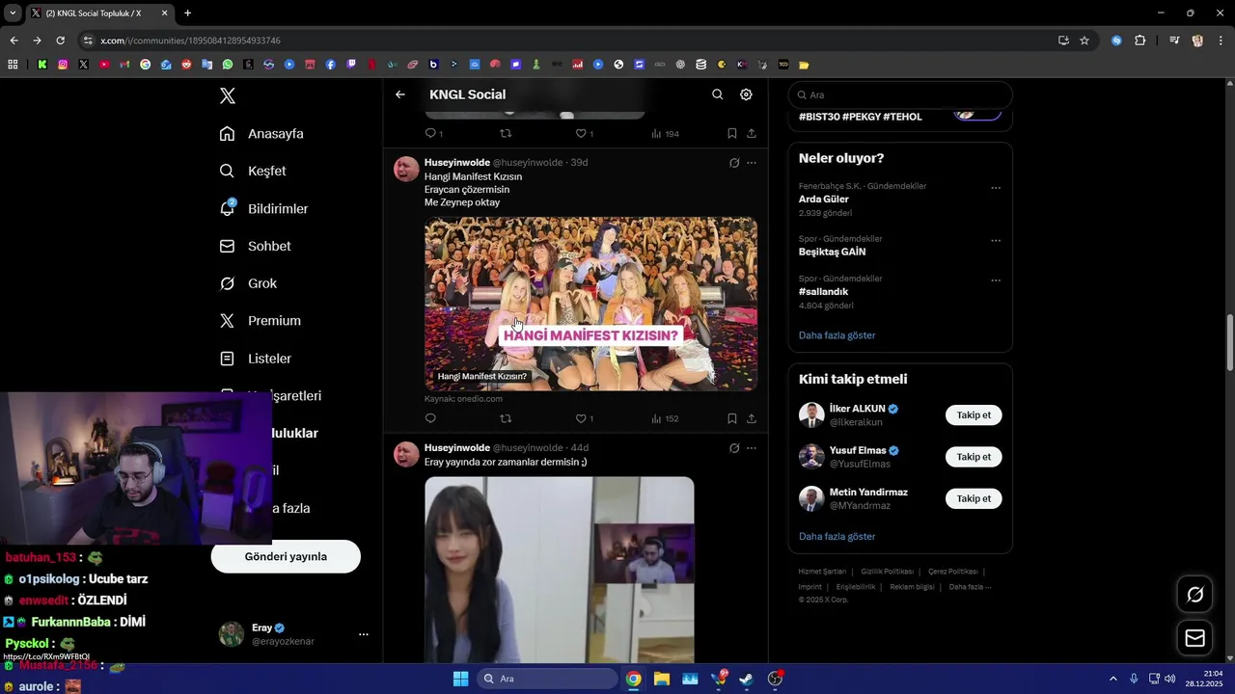1235x694 pixels.
Task: Open Premium in the sidebar
Action: [260, 321]
